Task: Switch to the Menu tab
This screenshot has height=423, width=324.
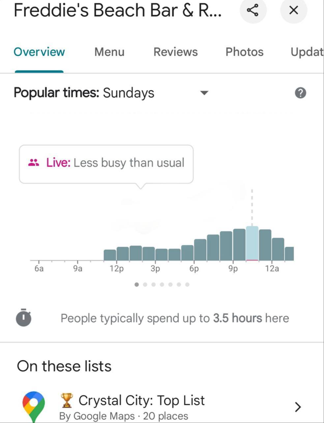Action: [109, 52]
